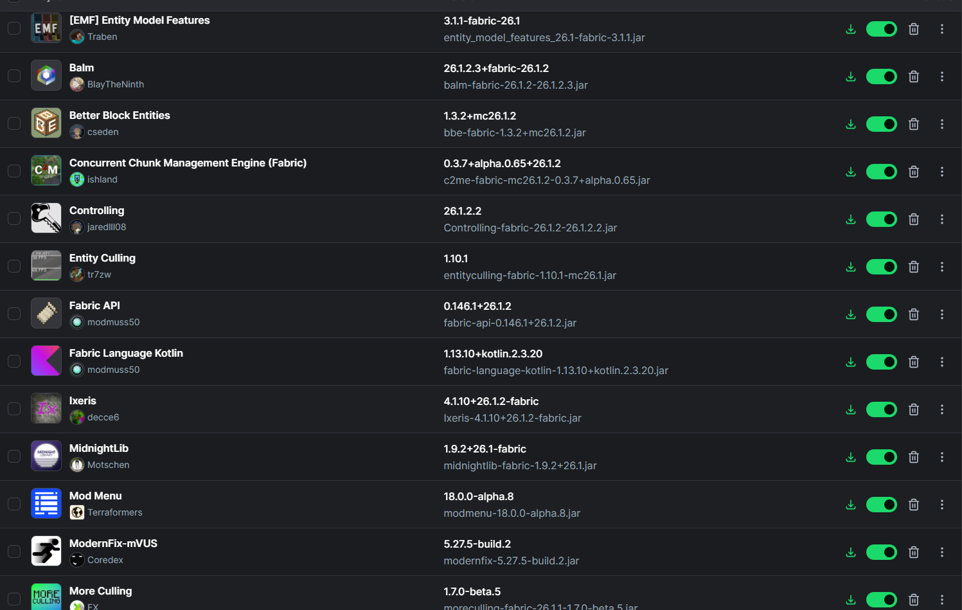
Task: Open the Better Block Entities mod page
Action: coord(120,115)
